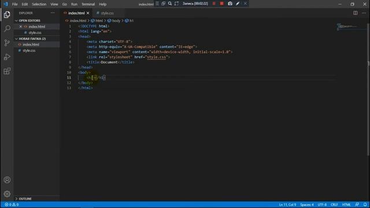
Task: Open the Go menu
Action: (64, 4)
